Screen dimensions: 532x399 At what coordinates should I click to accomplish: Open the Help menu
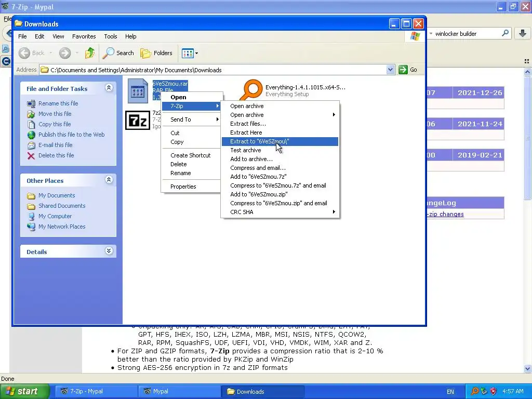130,36
